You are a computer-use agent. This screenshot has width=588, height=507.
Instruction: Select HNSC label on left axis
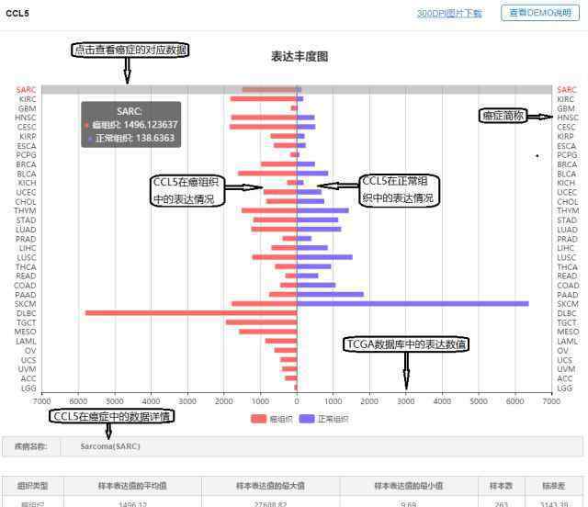[x=26, y=118]
